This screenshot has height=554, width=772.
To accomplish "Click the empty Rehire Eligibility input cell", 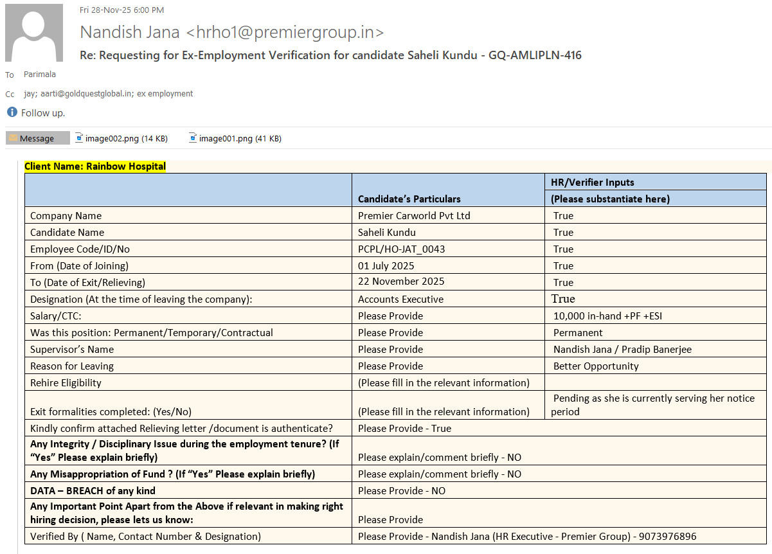I will coord(655,382).
